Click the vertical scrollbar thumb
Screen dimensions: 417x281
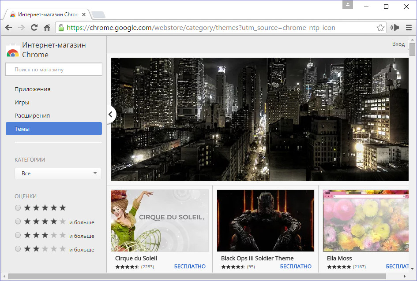click(412, 49)
